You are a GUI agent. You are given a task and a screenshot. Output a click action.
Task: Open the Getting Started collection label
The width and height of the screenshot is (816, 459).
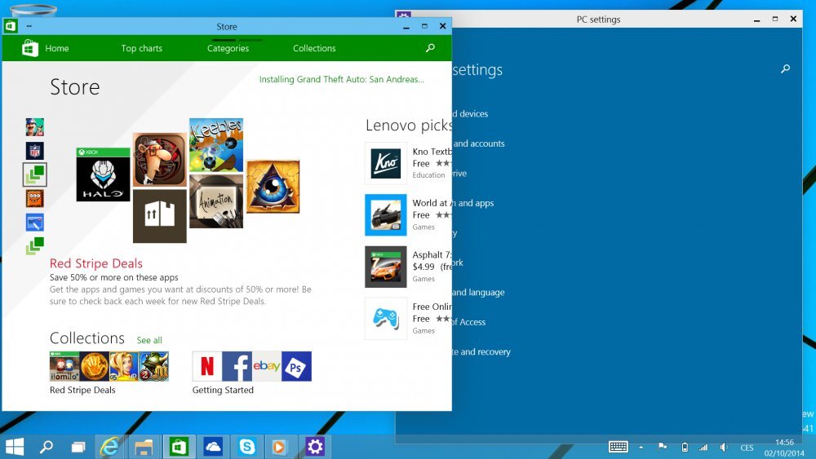223,391
